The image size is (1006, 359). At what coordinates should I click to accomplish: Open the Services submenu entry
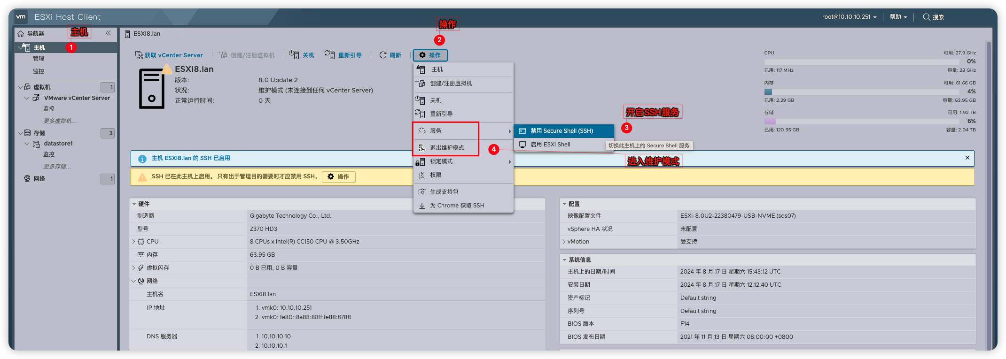point(463,131)
